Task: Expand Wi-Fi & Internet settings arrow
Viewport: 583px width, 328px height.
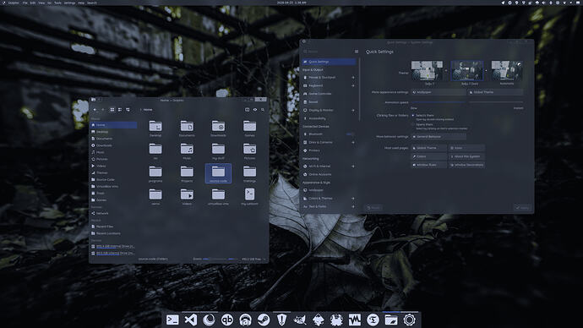Action: 353,167
